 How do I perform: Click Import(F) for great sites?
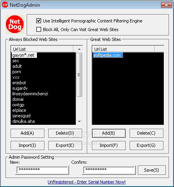(x=109, y=145)
